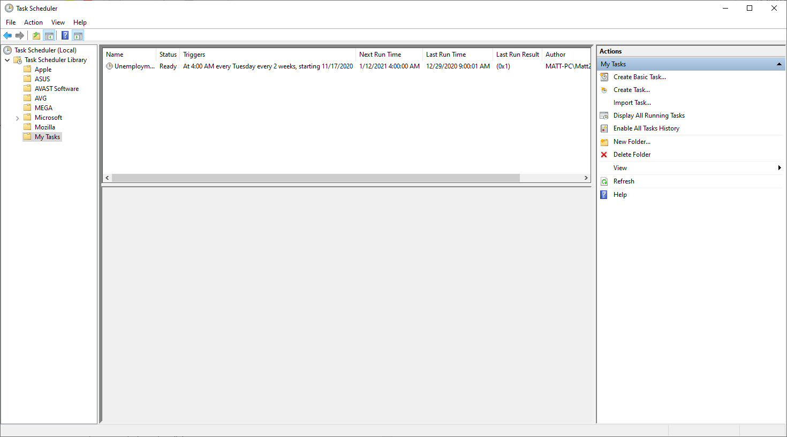
Task: Click the Actions pane heading
Action: tap(610, 51)
